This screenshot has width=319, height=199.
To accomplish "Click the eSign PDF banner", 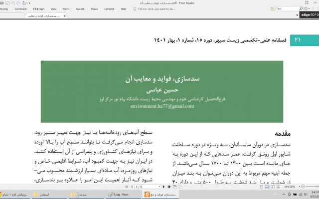I will [309, 15].
